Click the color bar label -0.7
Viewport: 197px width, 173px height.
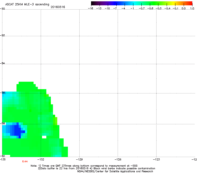(x=142, y=9)
